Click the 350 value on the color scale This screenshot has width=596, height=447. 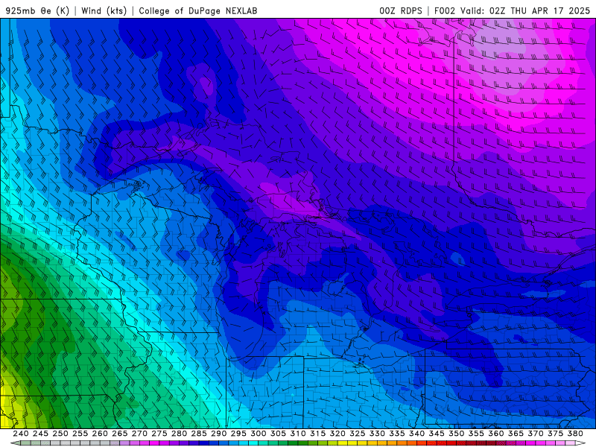tap(456, 434)
